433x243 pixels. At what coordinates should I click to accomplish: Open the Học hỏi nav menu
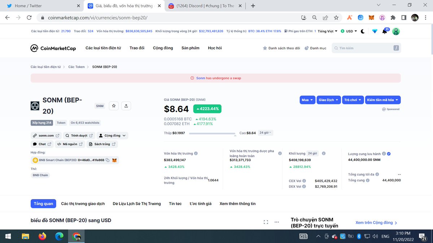pos(215,48)
